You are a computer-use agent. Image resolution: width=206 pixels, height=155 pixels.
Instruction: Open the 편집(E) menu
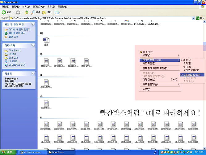16,7
